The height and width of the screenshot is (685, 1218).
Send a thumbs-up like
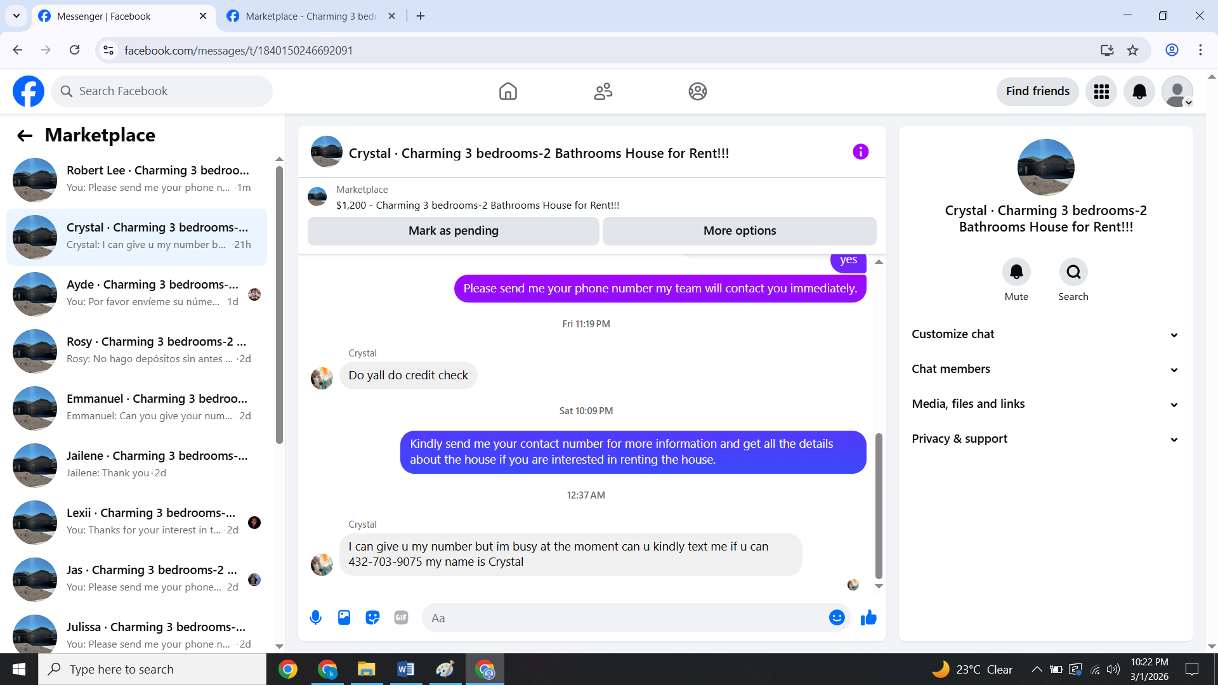868,618
